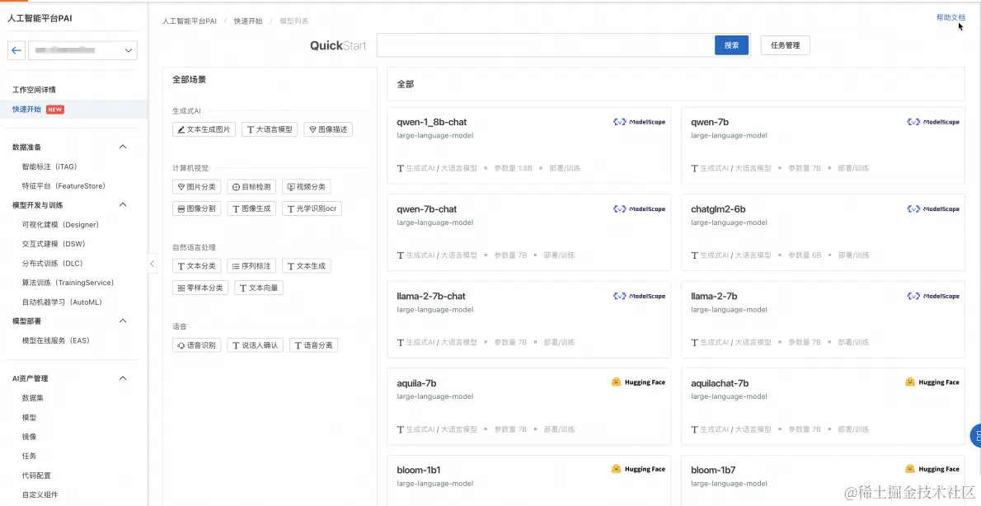This screenshot has width=981, height=506.
Task: Collapse the AI资产管理 section
Action: tap(123, 378)
